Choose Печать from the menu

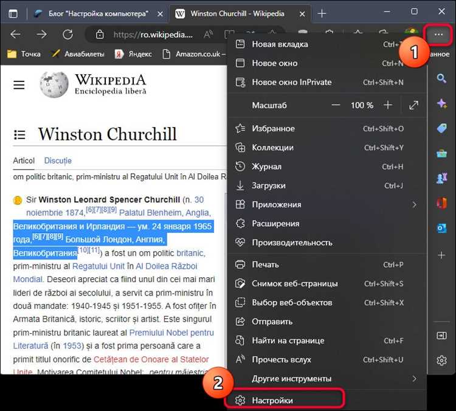pos(327,264)
